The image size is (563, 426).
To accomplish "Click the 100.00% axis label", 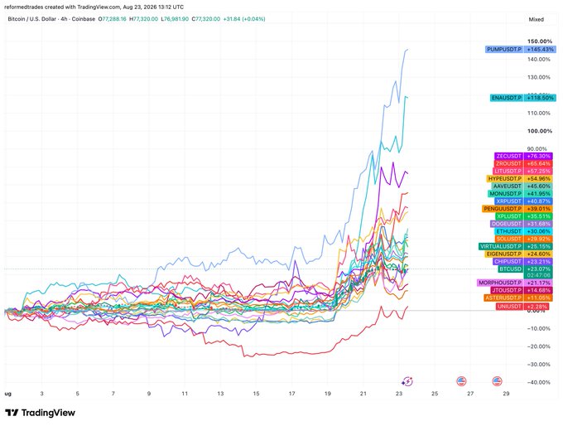I will point(540,131).
